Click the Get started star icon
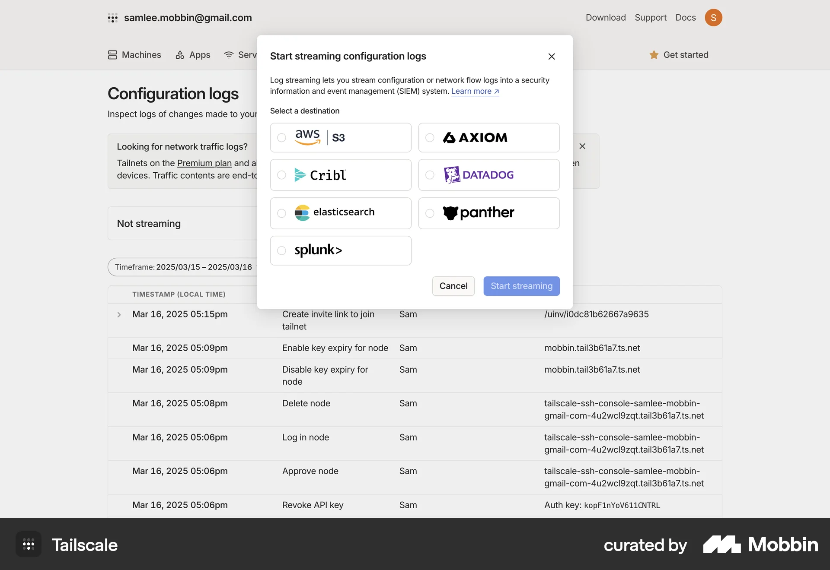 (x=654, y=55)
